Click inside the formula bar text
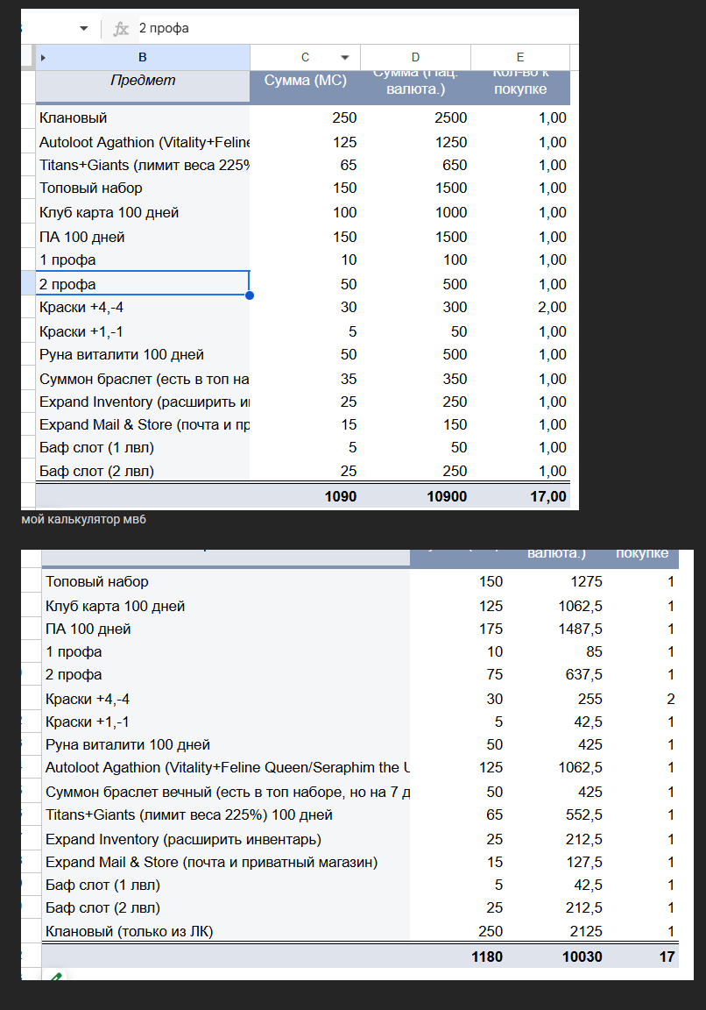The image size is (706, 1010). (x=350, y=29)
